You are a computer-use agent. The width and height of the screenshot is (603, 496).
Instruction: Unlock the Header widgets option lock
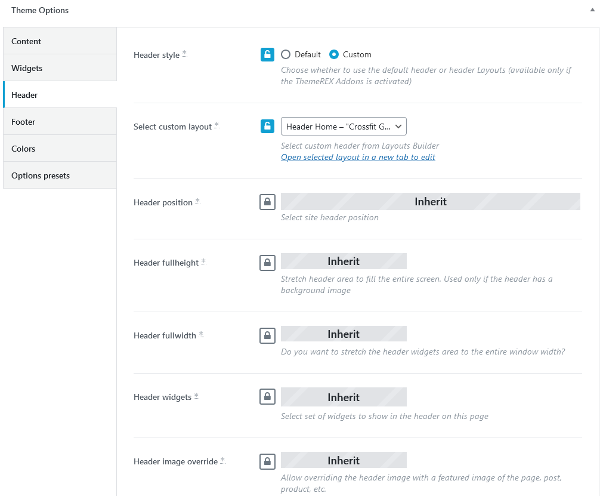coord(267,396)
